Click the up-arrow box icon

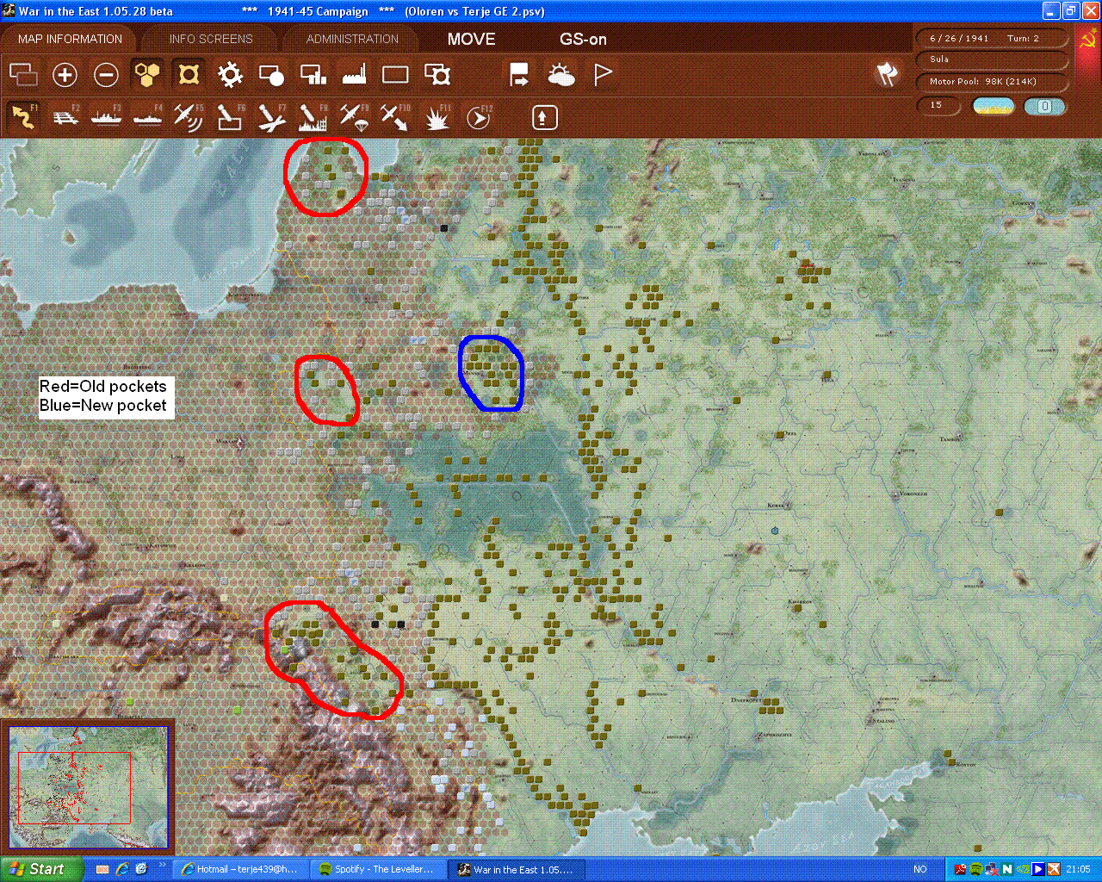(544, 117)
